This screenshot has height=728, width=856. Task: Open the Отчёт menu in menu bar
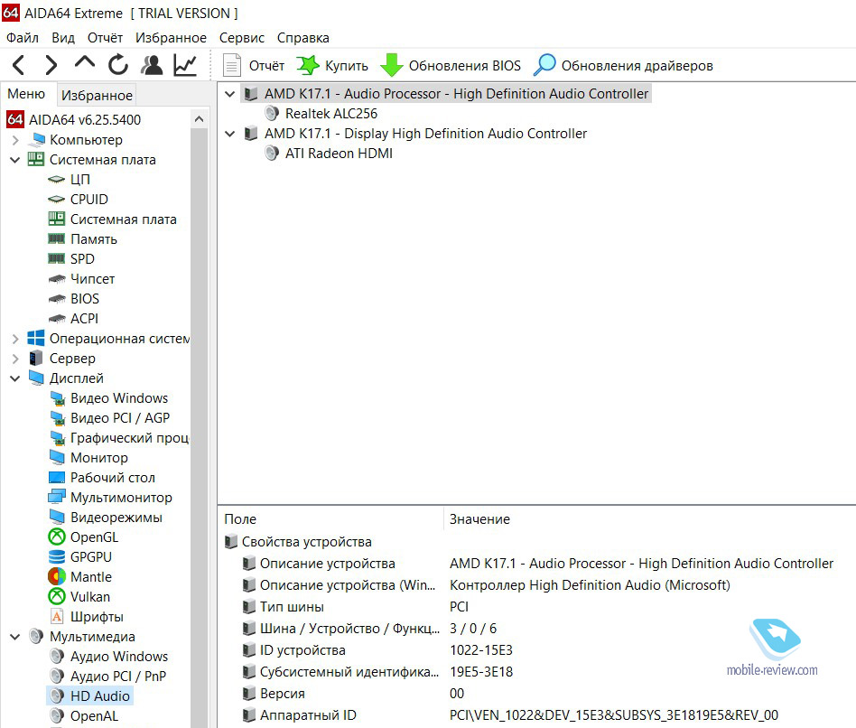(x=105, y=38)
